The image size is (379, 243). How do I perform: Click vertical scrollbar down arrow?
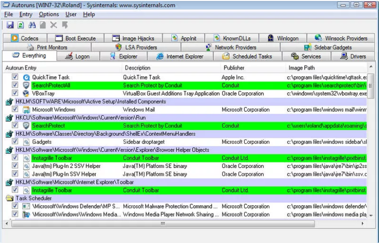tap(371, 215)
